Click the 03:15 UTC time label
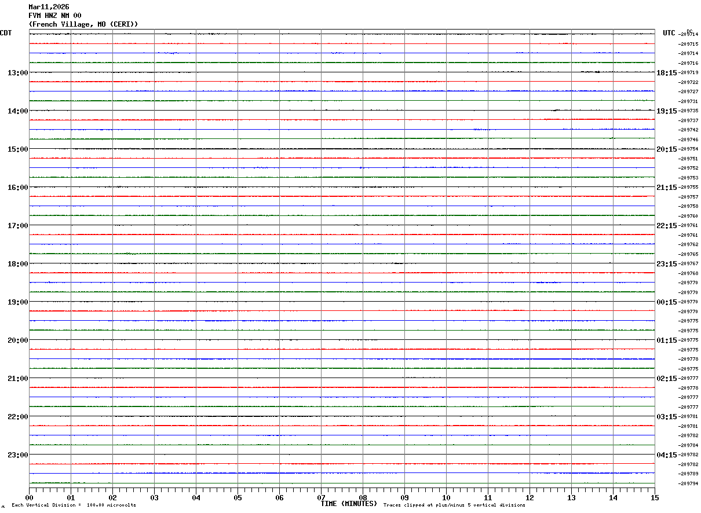701x513 pixels. (x=666, y=417)
